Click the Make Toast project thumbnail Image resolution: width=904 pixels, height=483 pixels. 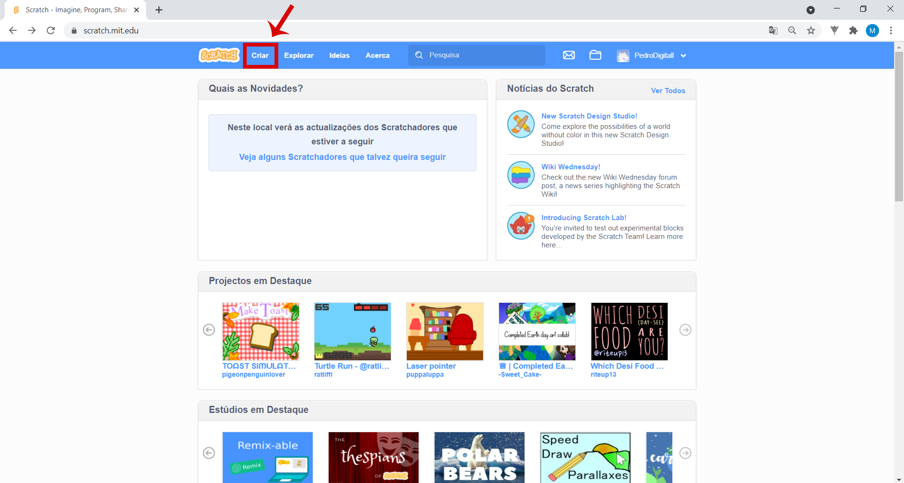[260, 331]
